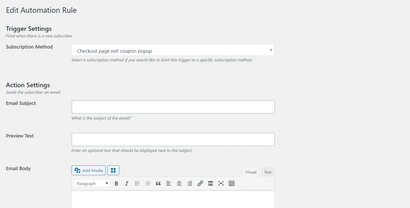Open the Paragraph format dropdown
The height and width of the screenshot is (208, 410).
pyautogui.click(x=92, y=184)
